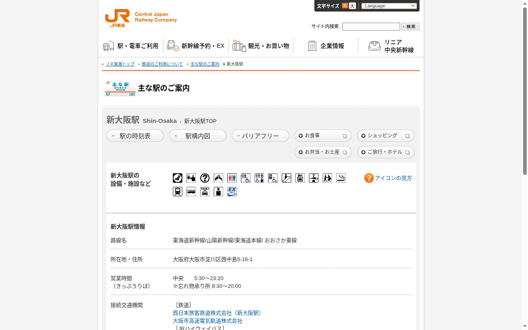Open ご旅行・ホテル link button
528x330 pixels.
(386, 152)
